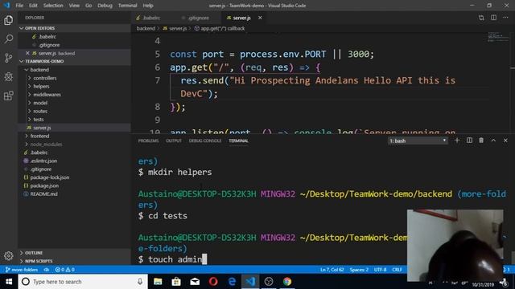The height and width of the screenshot is (289, 515).
Task: Open package.json in explorer
Action: 44,185
